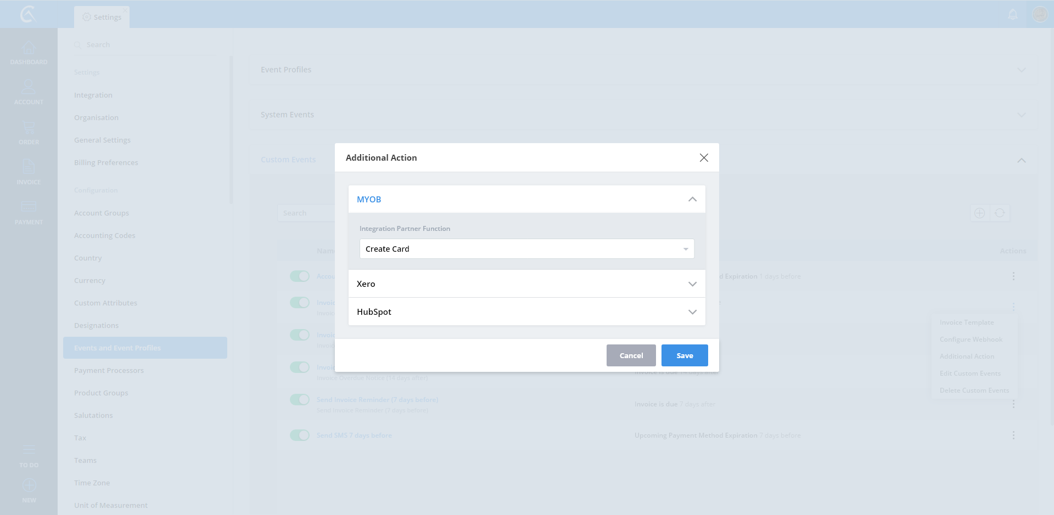
Task: Select Configure Webhook in context menu
Action: click(x=971, y=339)
